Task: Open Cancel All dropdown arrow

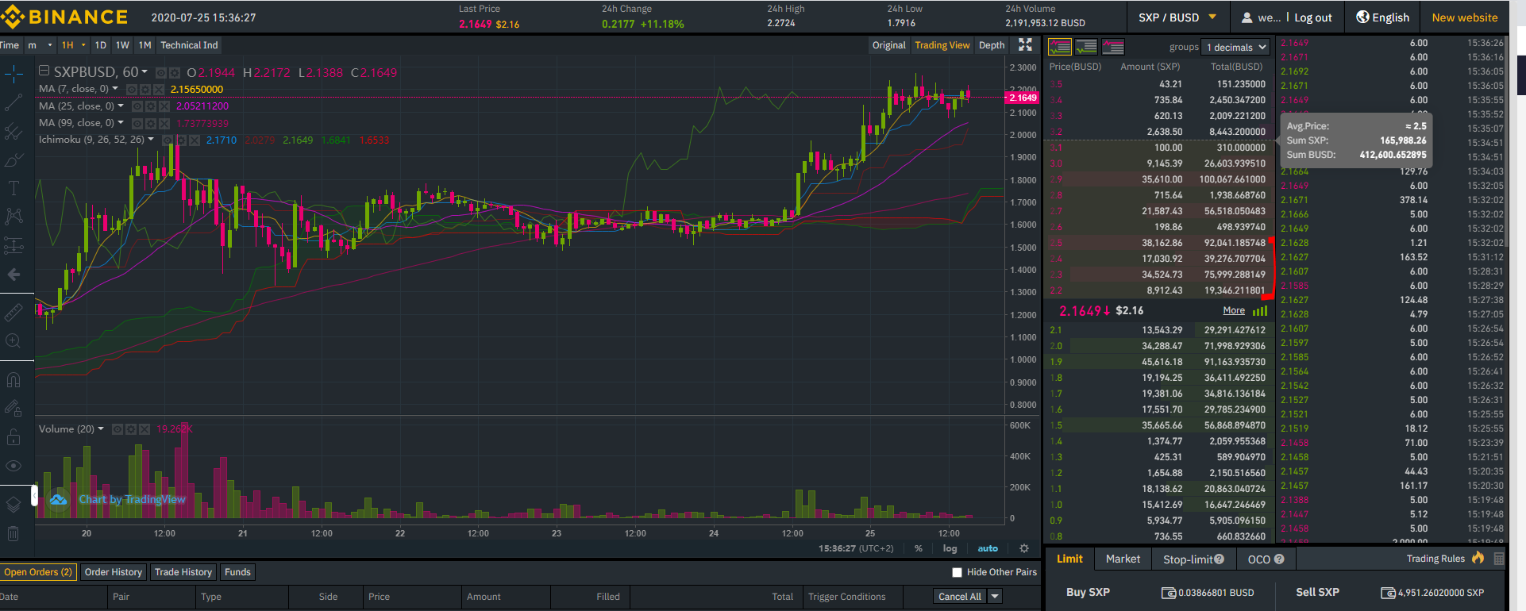Action: tap(995, 596)
